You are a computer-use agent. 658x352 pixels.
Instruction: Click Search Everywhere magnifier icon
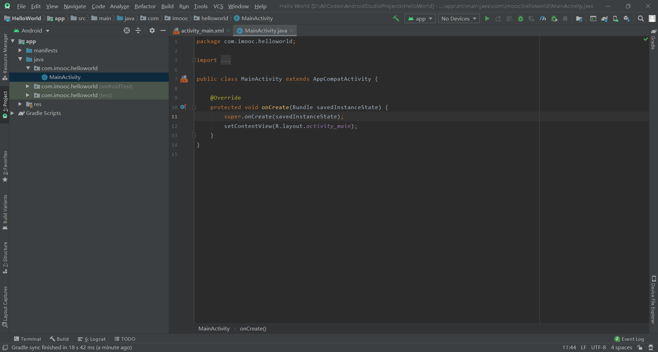tap(641, 18)
